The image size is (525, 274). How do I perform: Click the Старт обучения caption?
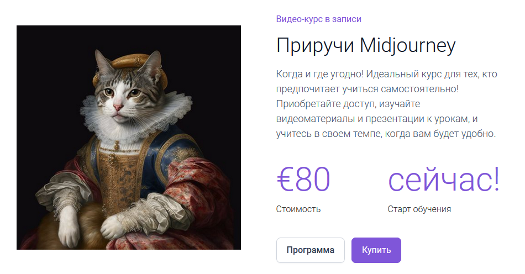pyautogui.click(x=419, y=209)
